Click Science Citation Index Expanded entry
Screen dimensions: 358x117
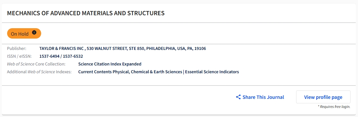[x=110, y=64]
